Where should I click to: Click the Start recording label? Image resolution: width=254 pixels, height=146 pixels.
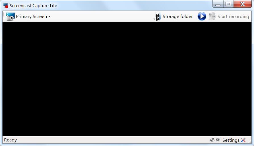click(x=233, y=17)
